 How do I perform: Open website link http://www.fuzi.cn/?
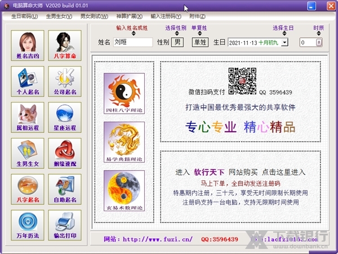click(x=158, y=239)
